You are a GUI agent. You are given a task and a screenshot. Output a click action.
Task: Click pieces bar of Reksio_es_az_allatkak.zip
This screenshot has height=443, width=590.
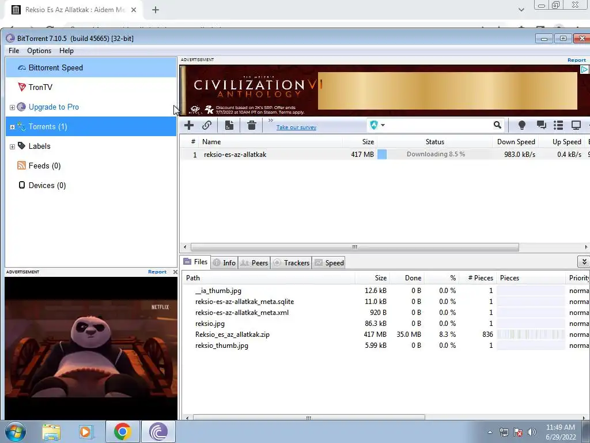point(531,335)
